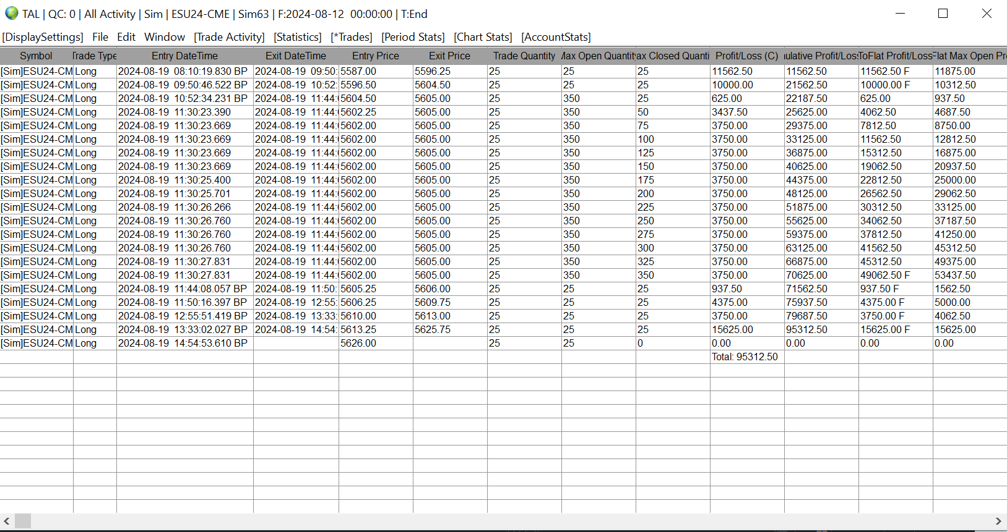Select entry time 11:44:08.057 BP cell
The image size is (1007, 532).
click(x=185, y=289)
